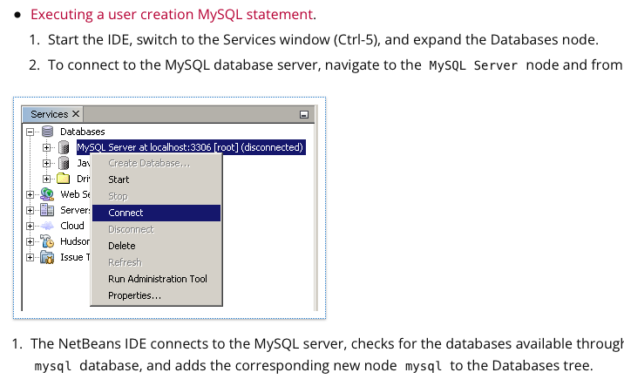Screen dimensions: 624x386
Task: Select the Servers tree label
Action: click(x=75, y=210)
